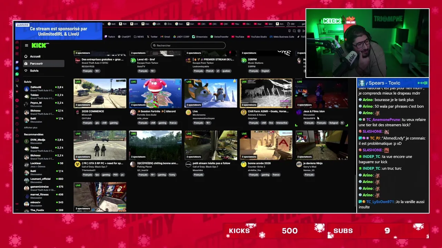
Task: Open marvel_fitness recommended channel
Action: point(44,196)
